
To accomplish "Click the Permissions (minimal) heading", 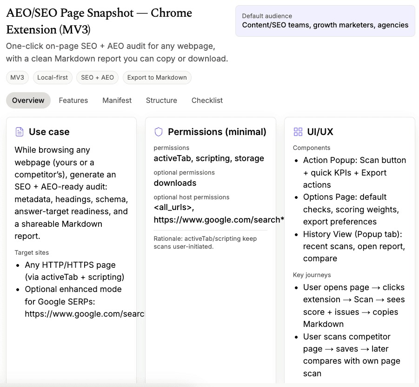I will pos(217,132).
